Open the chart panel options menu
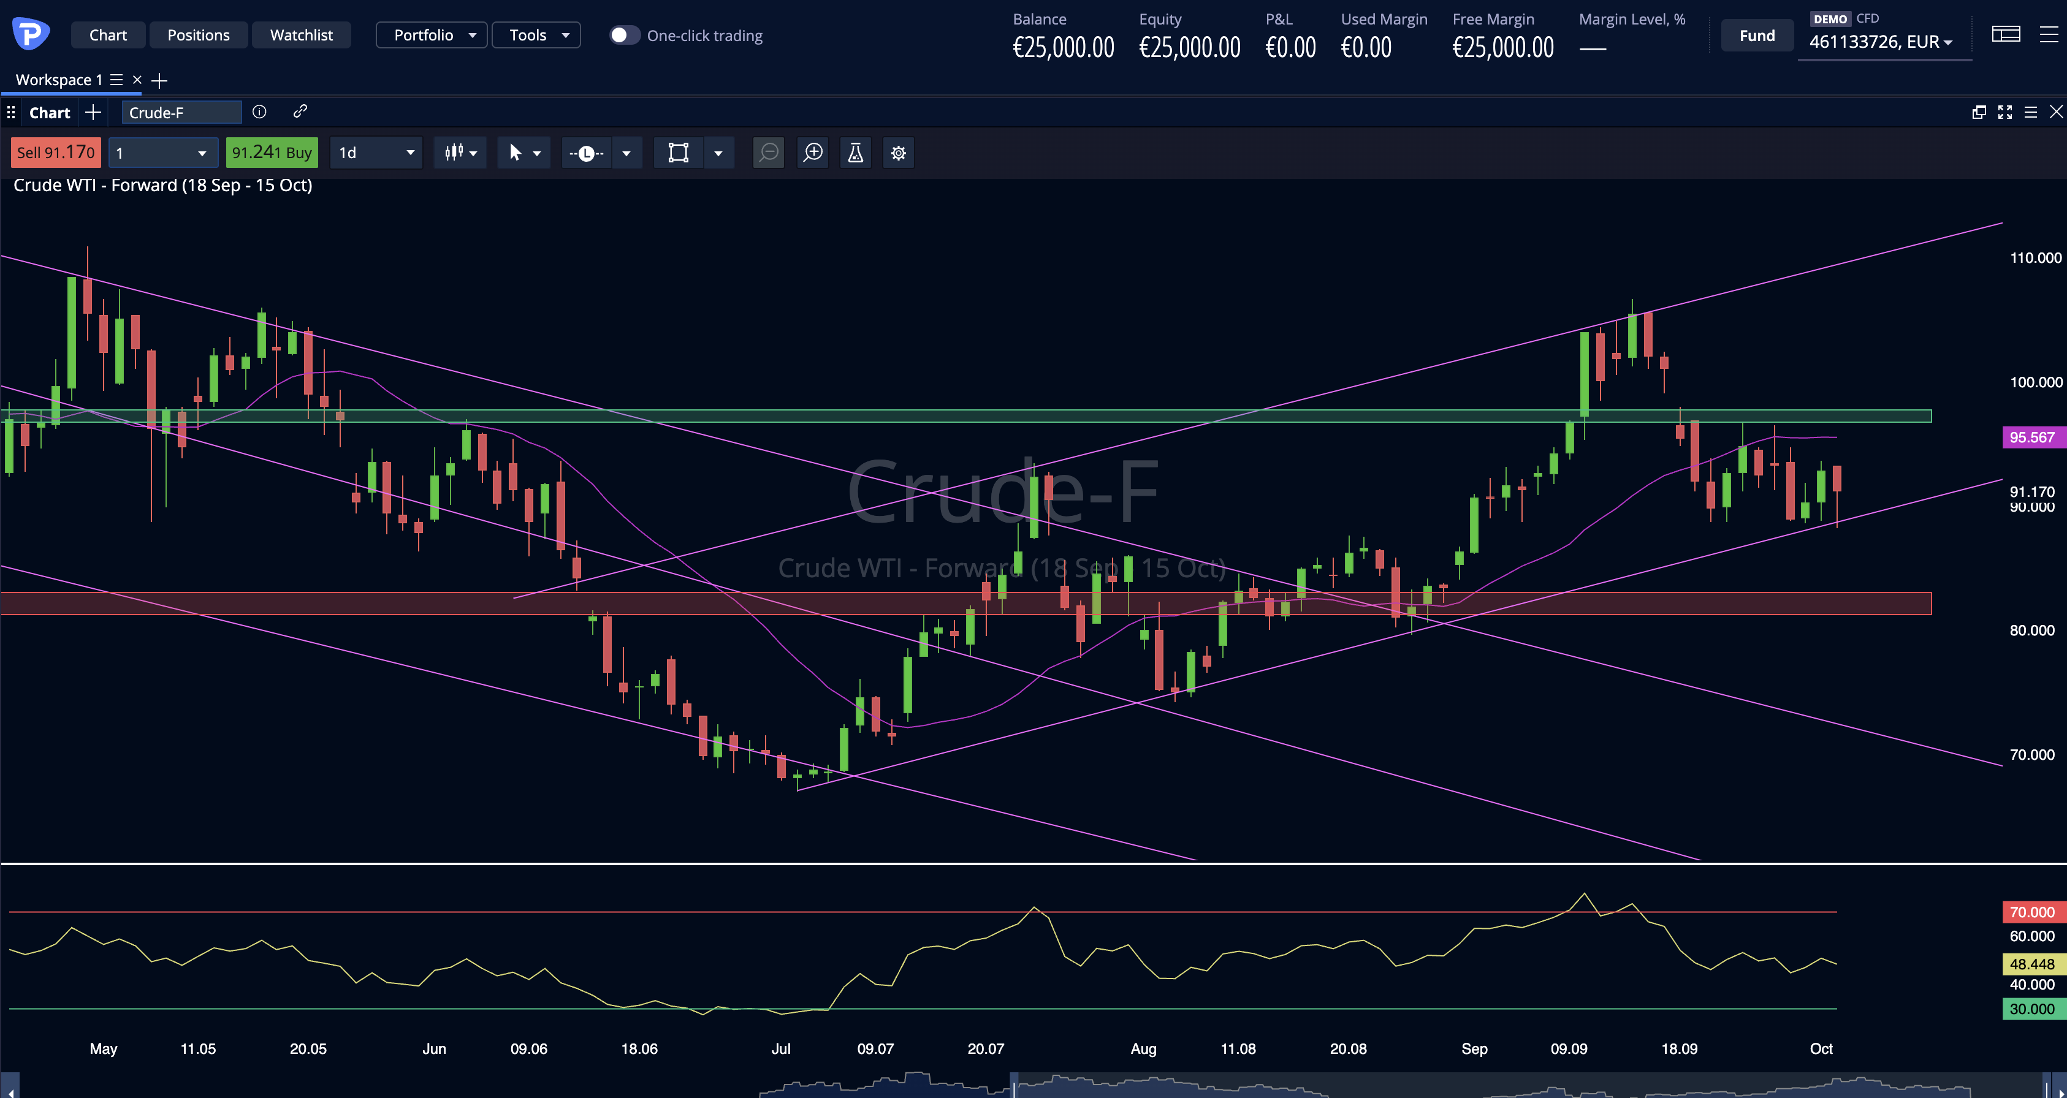The width and height of the screenshot is (2067, 1098). [x=2031, y=112]
